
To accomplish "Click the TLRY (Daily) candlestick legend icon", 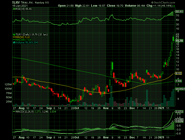I will point(14,35).
